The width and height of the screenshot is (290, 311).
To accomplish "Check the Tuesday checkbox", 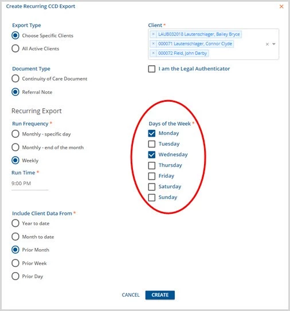I will [151, 144].
